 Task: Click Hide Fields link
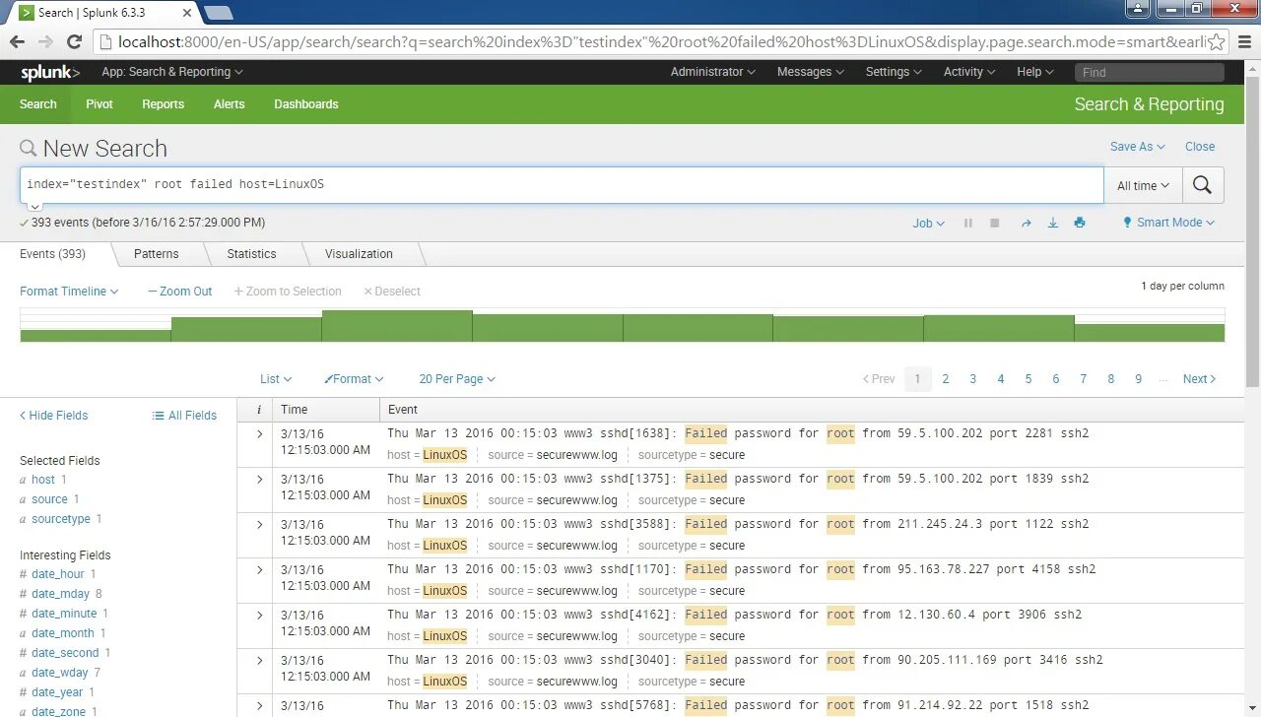(x=54, y=416)
